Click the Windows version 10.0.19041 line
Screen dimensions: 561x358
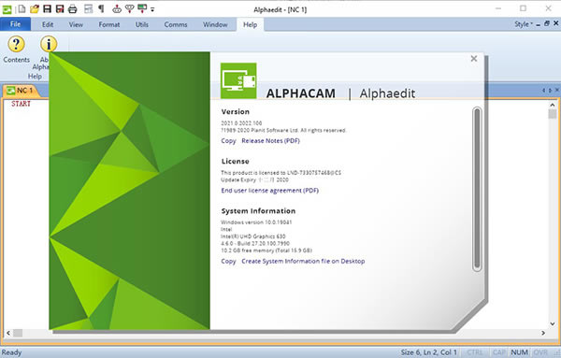pyautogui.click(x=256, y=222)
